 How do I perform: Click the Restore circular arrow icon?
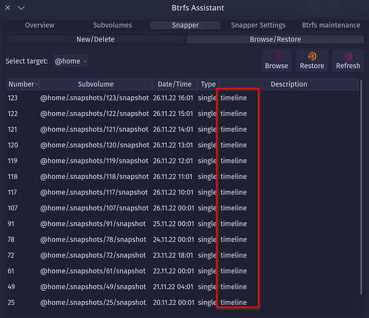tap(312, 56)
